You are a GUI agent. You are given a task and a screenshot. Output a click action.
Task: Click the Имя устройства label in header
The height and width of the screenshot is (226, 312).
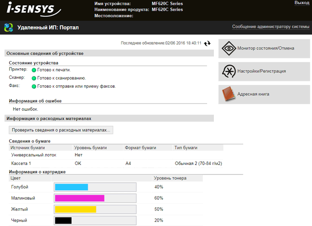click(x=113, y=4)
